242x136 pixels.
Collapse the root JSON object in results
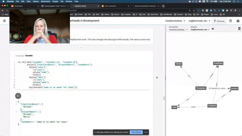[x=16, y=102]
